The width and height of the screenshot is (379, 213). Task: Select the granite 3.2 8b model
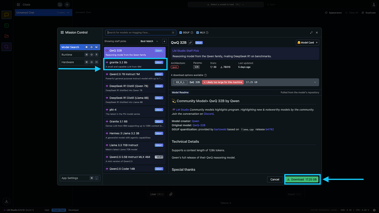[135, 64]
